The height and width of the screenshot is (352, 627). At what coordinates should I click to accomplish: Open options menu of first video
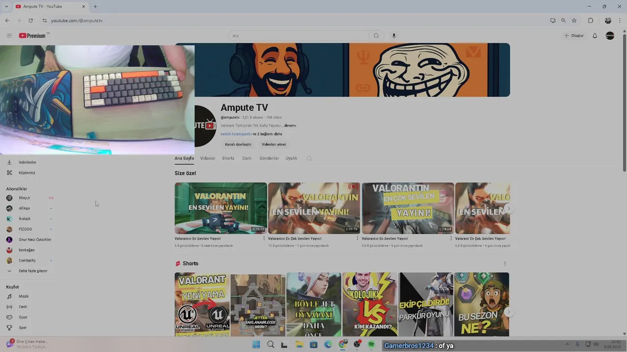coord(264,239)
